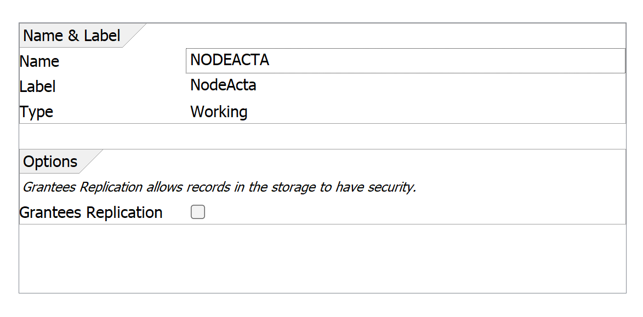Click the NodeActa label value
Viewport: 643px width, 317px height.
[x=223, y=86]
